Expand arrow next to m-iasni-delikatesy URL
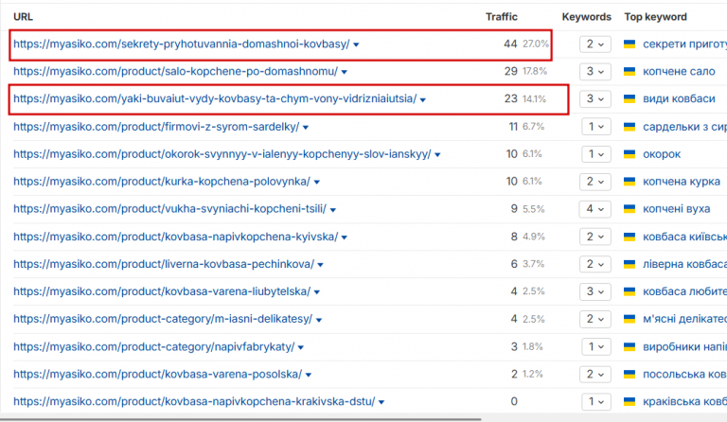The image size is (727, 422). pos(319,320)
